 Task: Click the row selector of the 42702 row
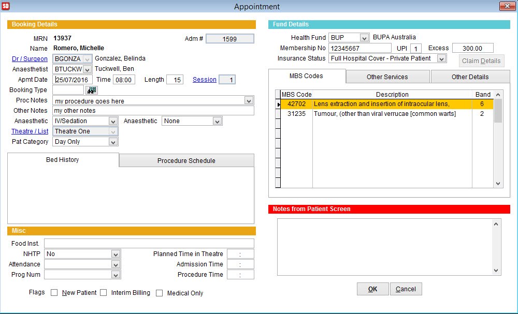click(x=278, y=104)
